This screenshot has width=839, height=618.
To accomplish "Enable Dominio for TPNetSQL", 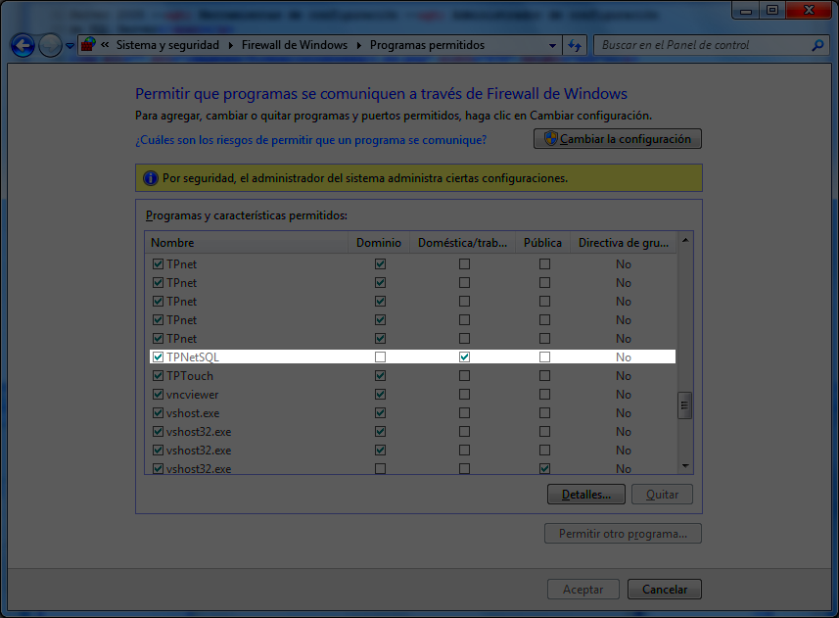I will [381, 357].
